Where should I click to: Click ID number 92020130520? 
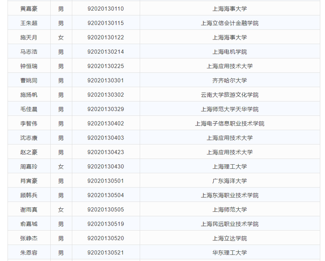[106, 238]
